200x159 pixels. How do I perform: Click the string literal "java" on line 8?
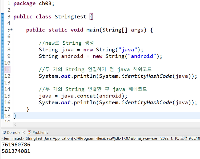point(128,50)
